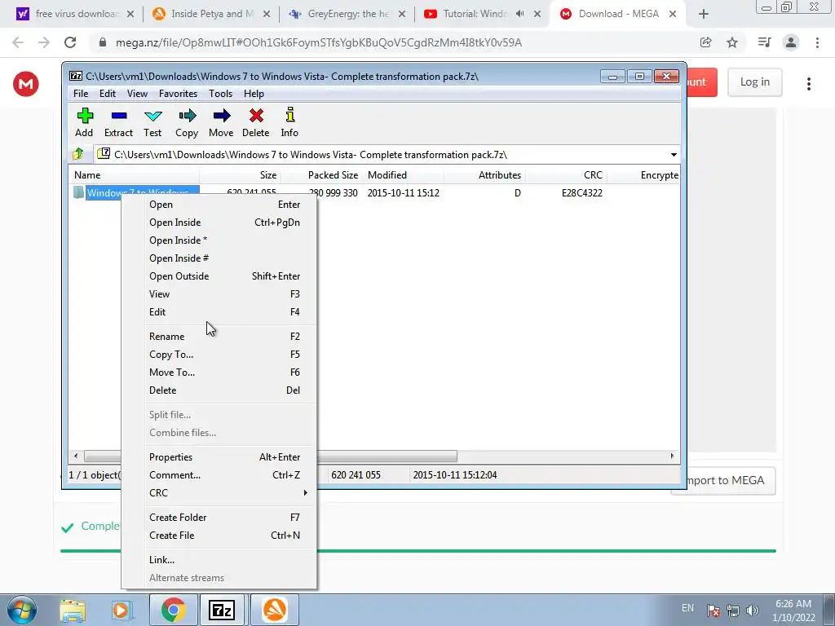Click the Chrome address bar URL
The height and width of the screenshot is (626, 835).
tap(319, 42)
